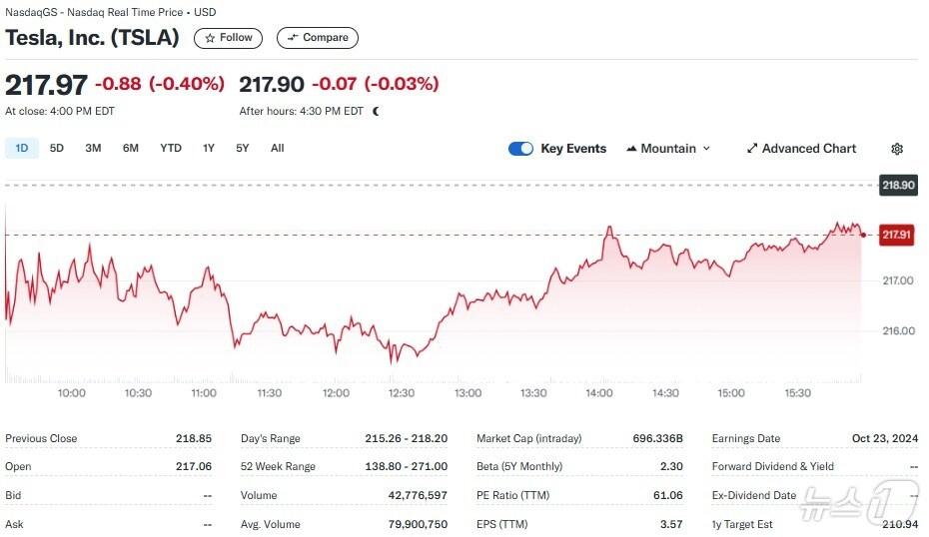Viewport: 929px width, 537px height.
Task: Open the Advanced Chart view
Action: coord(800,149)
